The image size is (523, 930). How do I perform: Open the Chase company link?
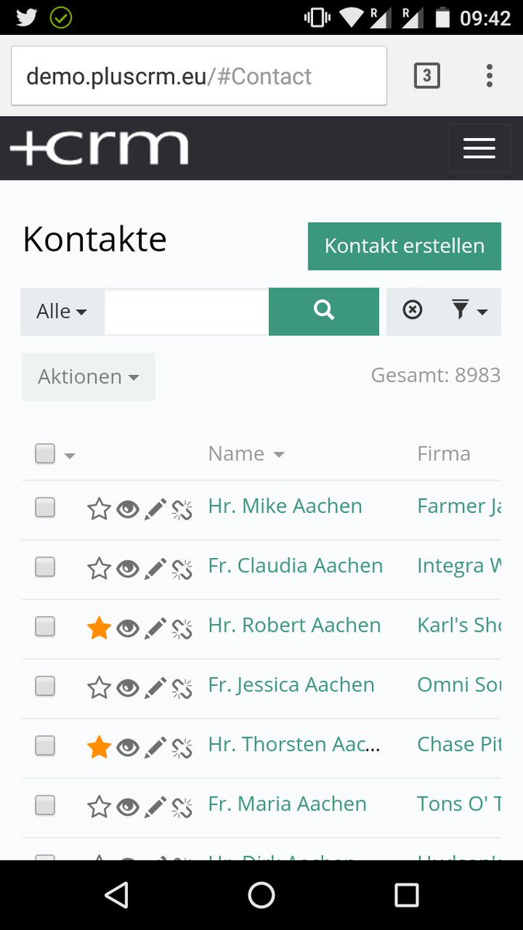[x=459, y=745]
